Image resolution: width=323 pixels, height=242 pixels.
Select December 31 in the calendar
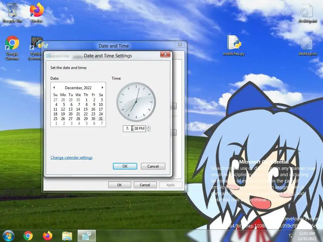click(x=101, y=119)
